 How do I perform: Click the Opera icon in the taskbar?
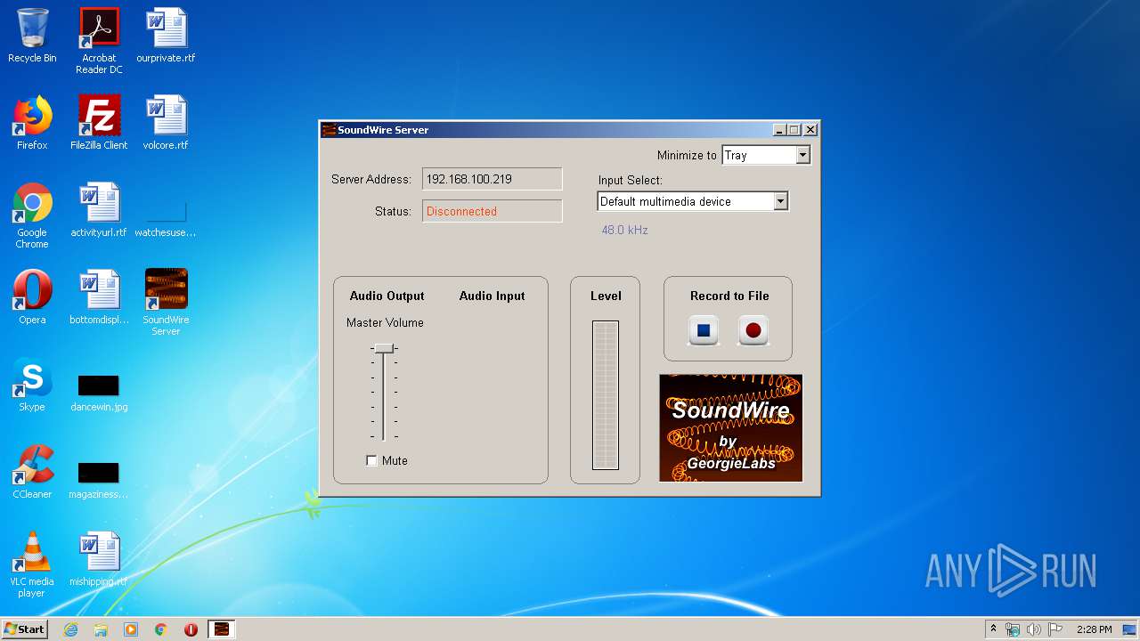191,629
